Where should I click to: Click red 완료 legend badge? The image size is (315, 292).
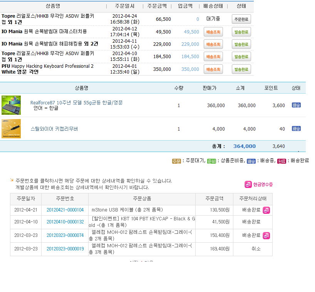281,161
